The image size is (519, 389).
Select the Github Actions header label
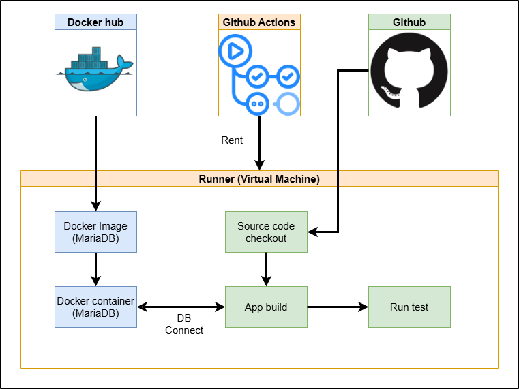(259, 22)
